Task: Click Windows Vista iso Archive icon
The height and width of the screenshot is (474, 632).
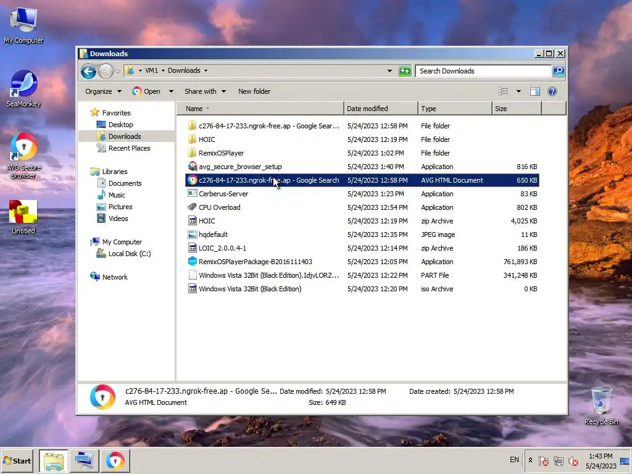Action: 193,289
